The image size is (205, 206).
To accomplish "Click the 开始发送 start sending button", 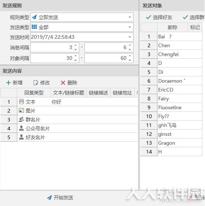I will 60,198.
